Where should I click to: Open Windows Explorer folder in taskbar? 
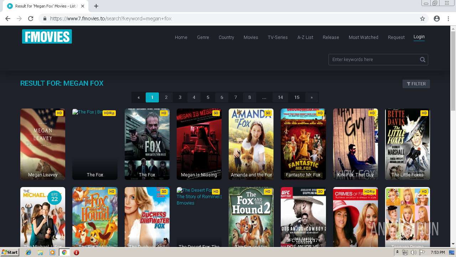(40, 252)
